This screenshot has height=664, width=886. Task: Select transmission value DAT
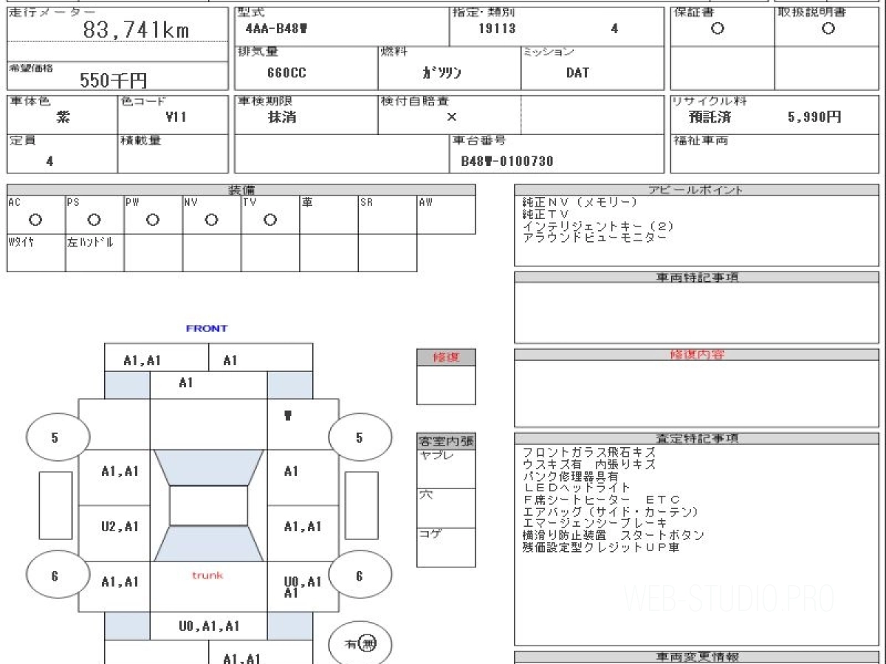[577, 73]
